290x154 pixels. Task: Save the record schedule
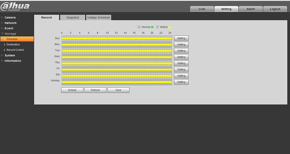[118, 90]
